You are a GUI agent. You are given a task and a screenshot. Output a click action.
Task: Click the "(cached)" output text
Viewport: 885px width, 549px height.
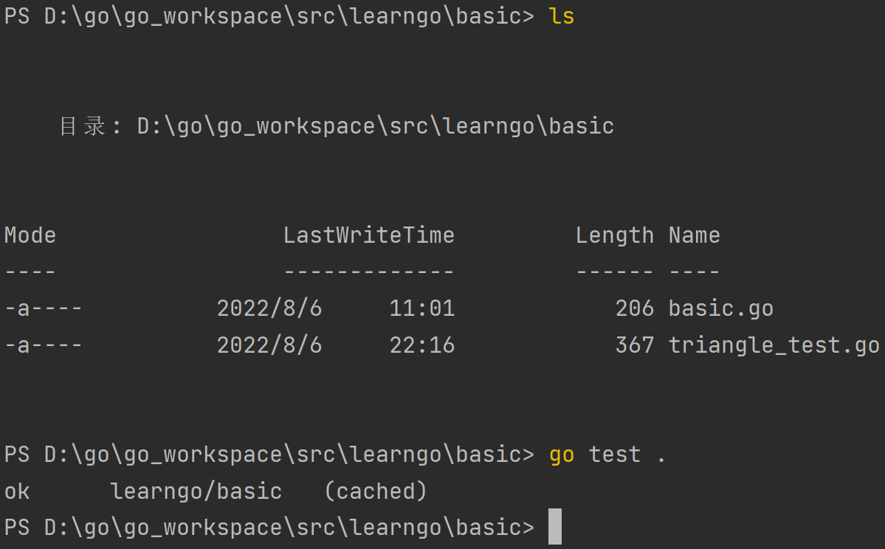click(x=376, y=491)
